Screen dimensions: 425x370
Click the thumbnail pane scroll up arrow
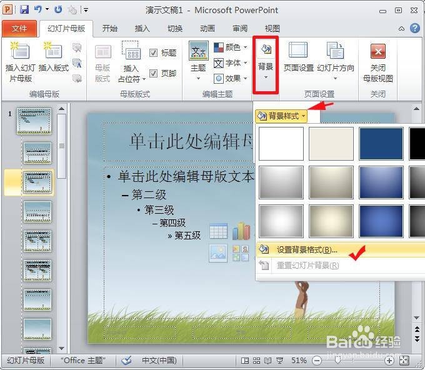coord(61,109)
